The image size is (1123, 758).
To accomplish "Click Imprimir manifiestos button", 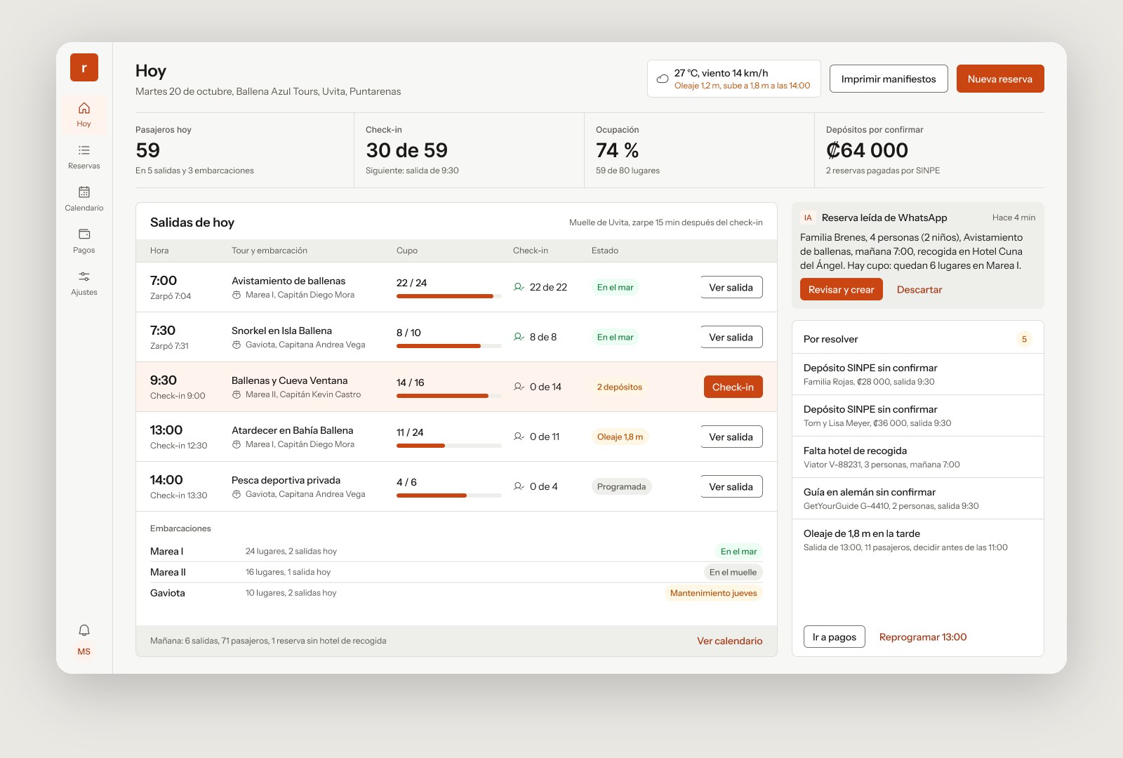I will click(889, 79).
